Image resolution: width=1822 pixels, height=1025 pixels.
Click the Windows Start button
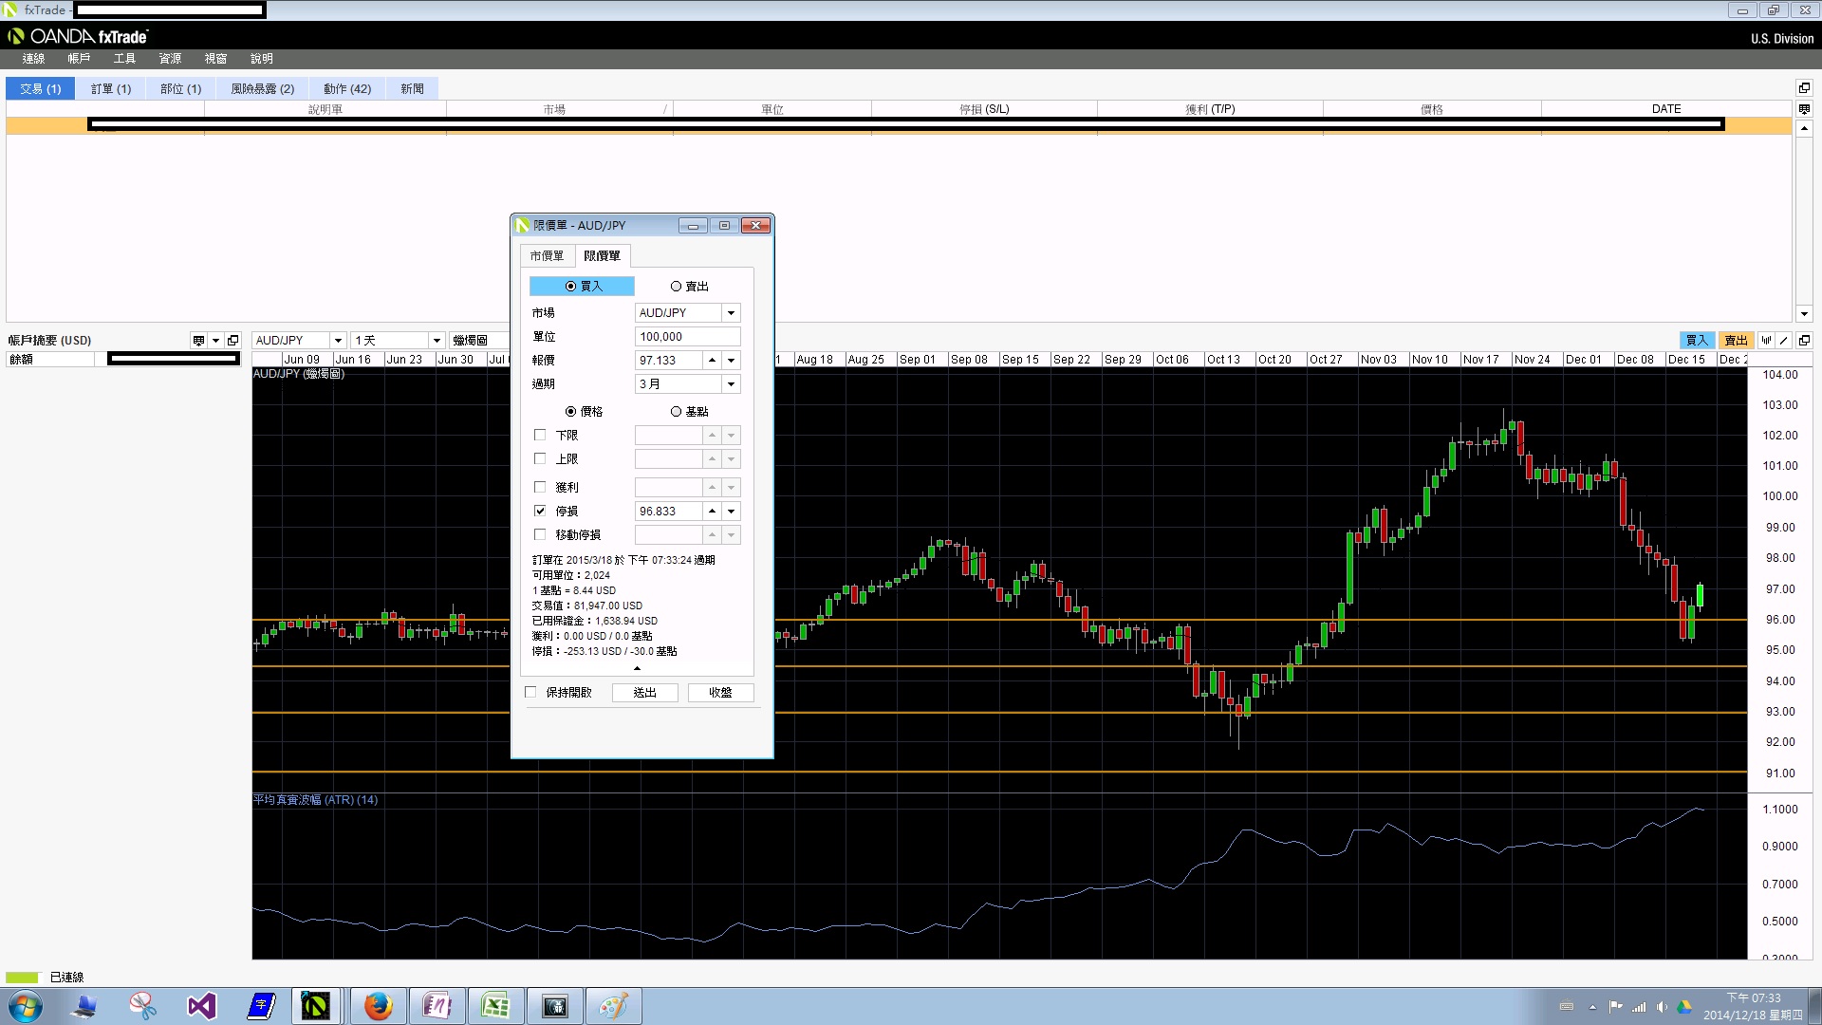pyautogui.click(x=25, y=1006)
